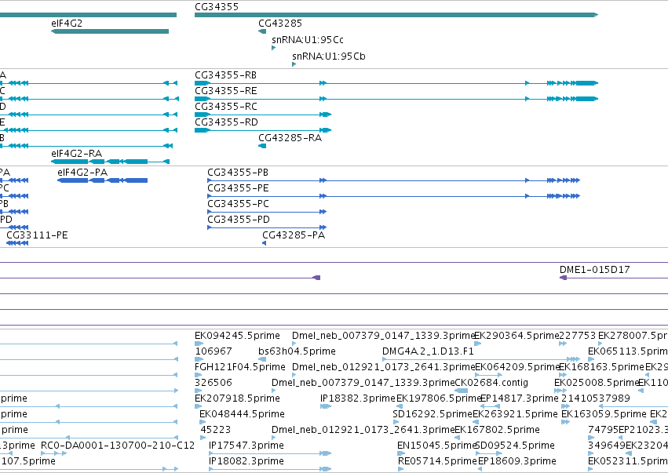Open the IP18382.3prime EST label

pyautogui.click(x=358, y=398)
